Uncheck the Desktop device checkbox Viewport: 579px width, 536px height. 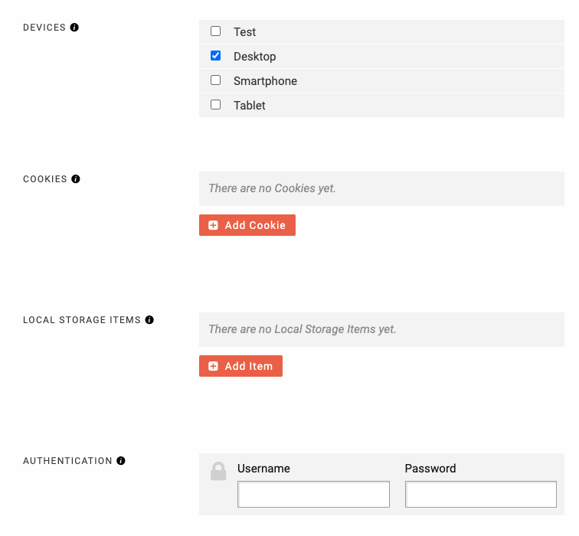[x=216, y=56]
